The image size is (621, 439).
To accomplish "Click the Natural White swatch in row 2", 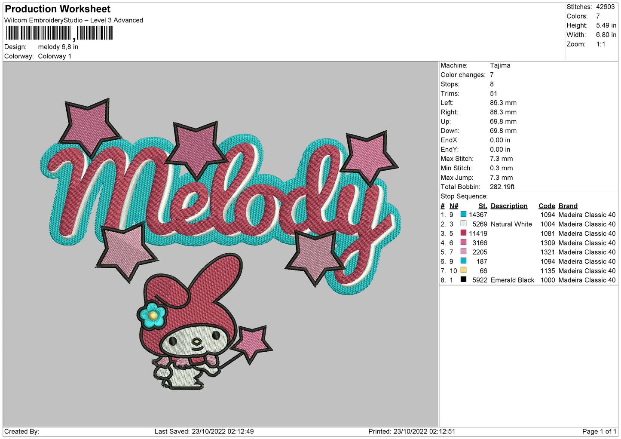I will (463, 224).
